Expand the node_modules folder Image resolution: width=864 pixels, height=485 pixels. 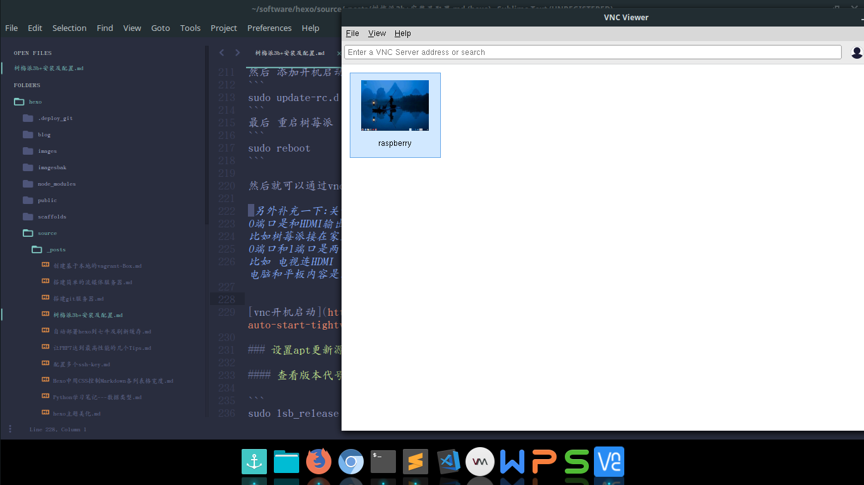(x=28, y=183)
